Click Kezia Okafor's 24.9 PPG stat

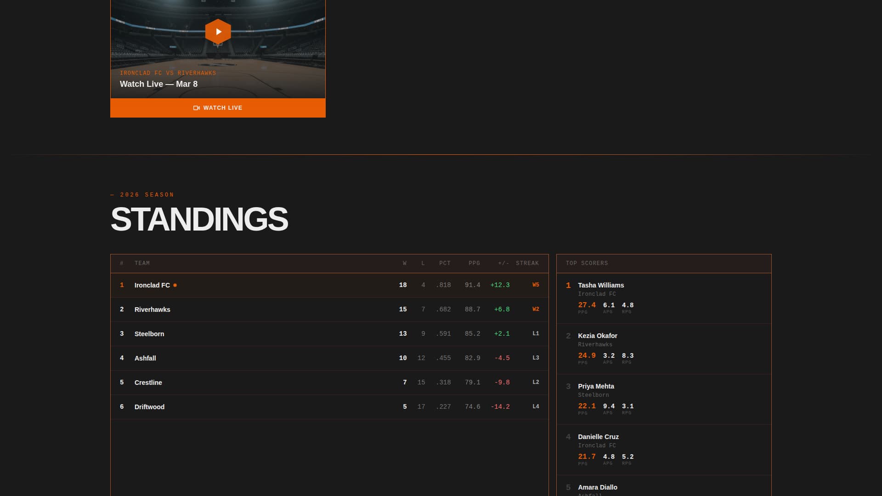[587, 355]
